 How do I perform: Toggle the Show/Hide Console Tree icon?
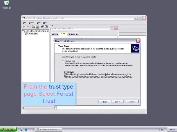pos(37,27)
